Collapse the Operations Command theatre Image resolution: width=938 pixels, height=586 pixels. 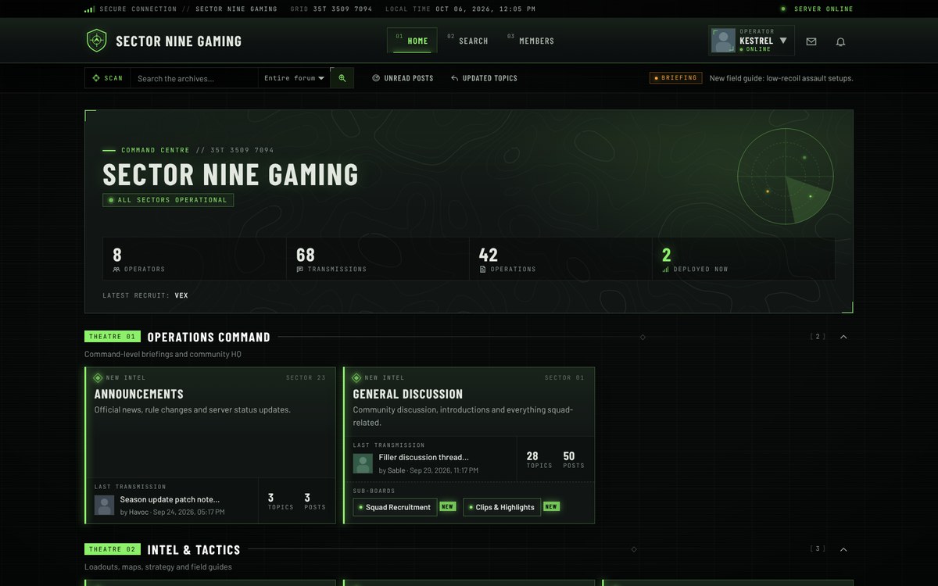point(843,337)
